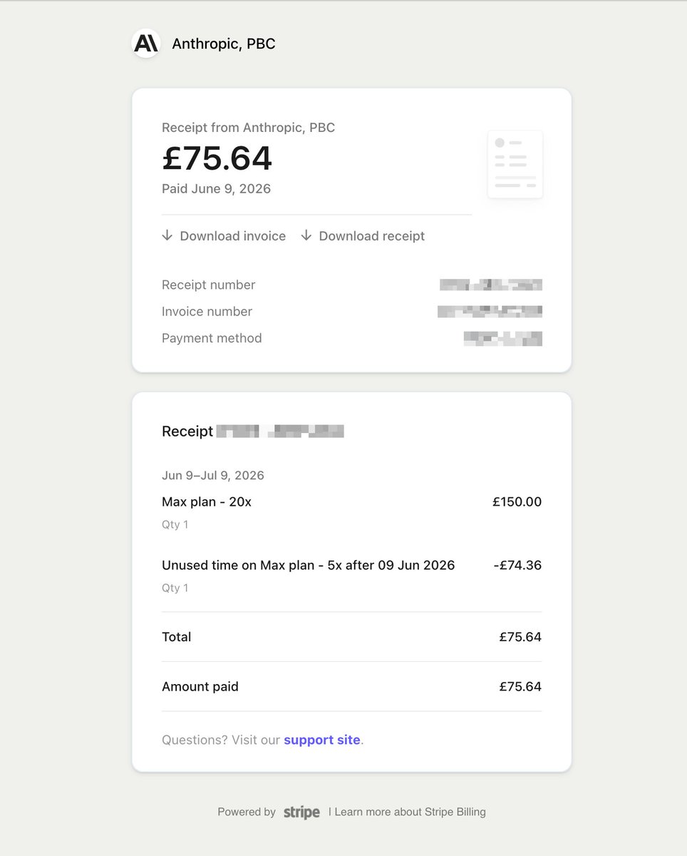
Task: Click the blurred invoice number value
Action: click(x=490, y=311)
